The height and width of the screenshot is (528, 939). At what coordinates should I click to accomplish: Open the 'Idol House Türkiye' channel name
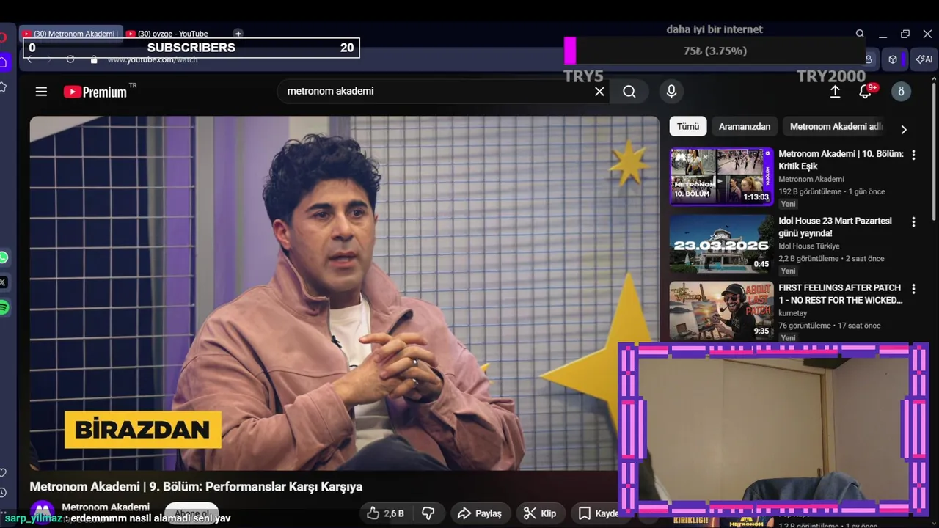coord(809,246)
